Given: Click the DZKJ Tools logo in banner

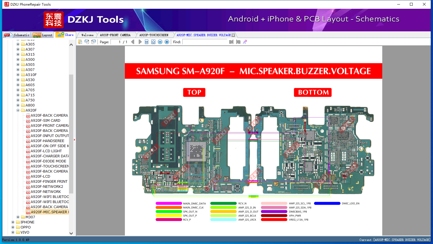Looking at the screenshot, I should point(84,19).
